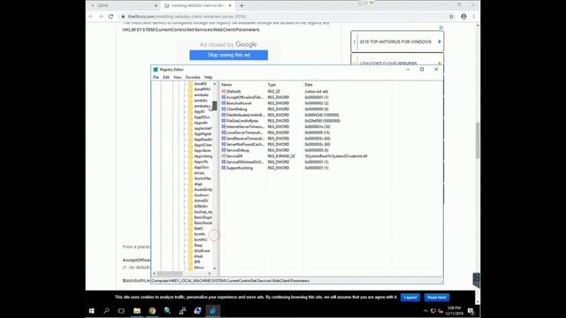The height and width of the screenshot is (318, 566).
Task: Expand the Audiosrv tree key
Action: click(185, 195)
